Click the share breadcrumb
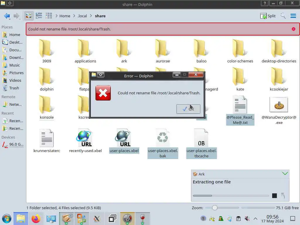Image resolution: width=300 pixels, height=225 pixels. 100,16
